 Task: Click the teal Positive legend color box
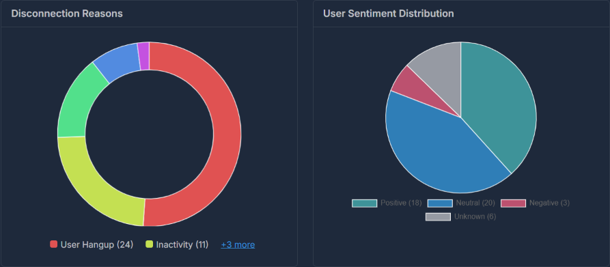click(365, 203)
